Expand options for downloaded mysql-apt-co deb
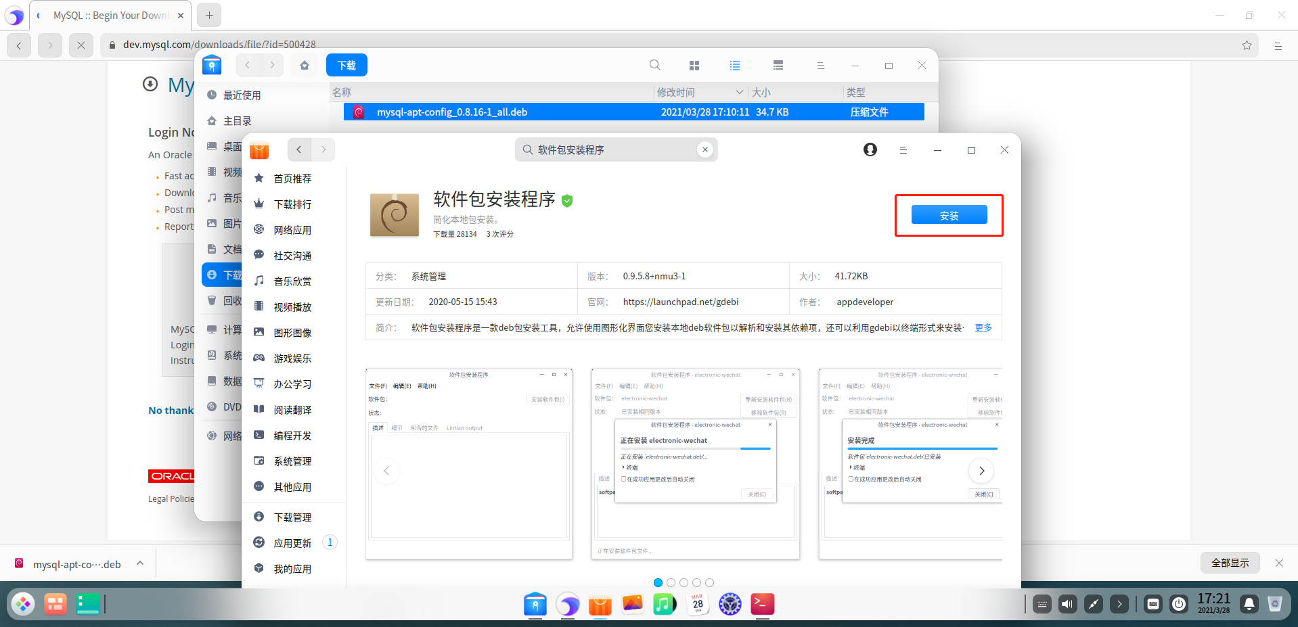 (x=140, y=563)
